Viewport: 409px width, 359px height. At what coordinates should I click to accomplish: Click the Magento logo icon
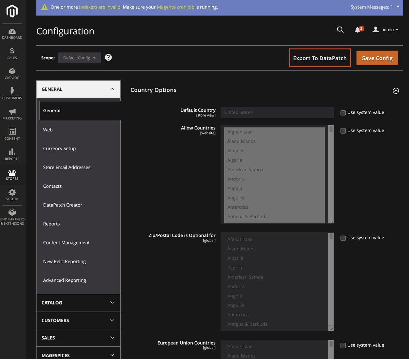pyautogui.click(x=12, y=11)
